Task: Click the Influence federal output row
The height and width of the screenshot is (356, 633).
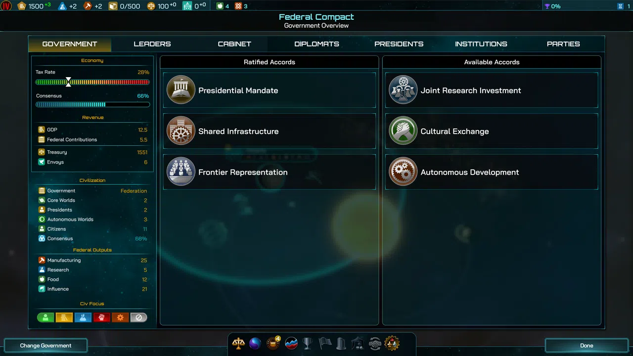Action: [92, 289]
